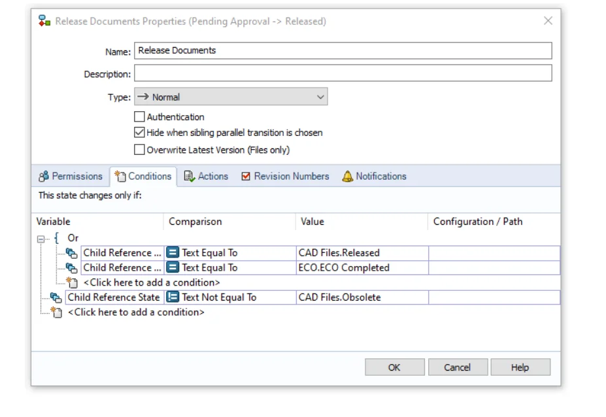606x417 pixels.
Task: Click the Text Equal To icon for CAD Files.Released
Action: tap(173, 253)
